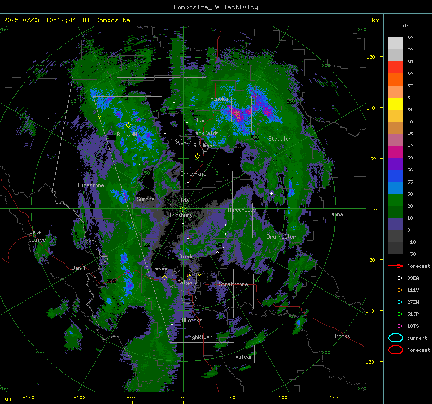Screen dimensions: 432x404
Task: Select the Calgary city label
Action: (x=187, y=282)
